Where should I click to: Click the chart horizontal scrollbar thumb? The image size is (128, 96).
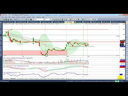(120, 79)
